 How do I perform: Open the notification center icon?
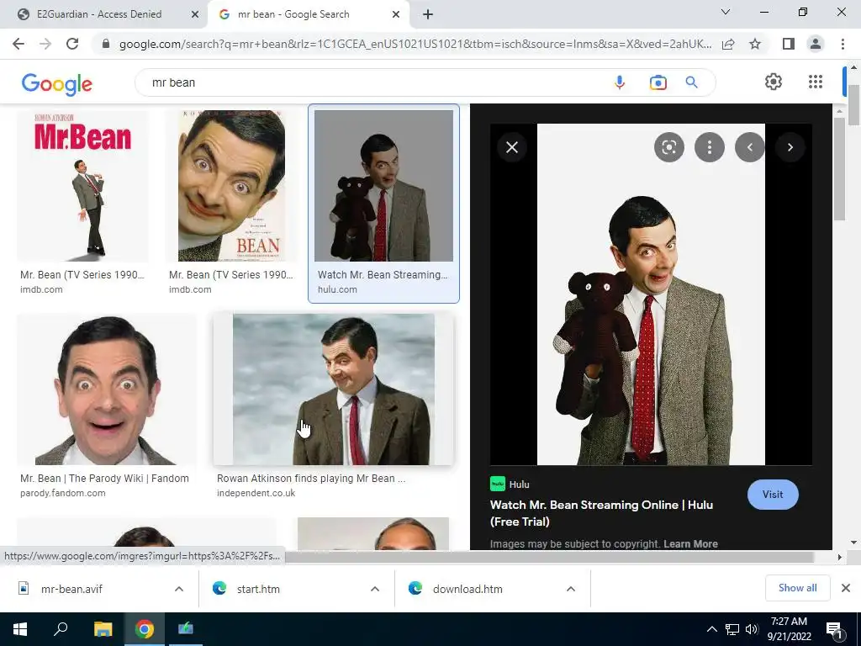click(835, 630)
